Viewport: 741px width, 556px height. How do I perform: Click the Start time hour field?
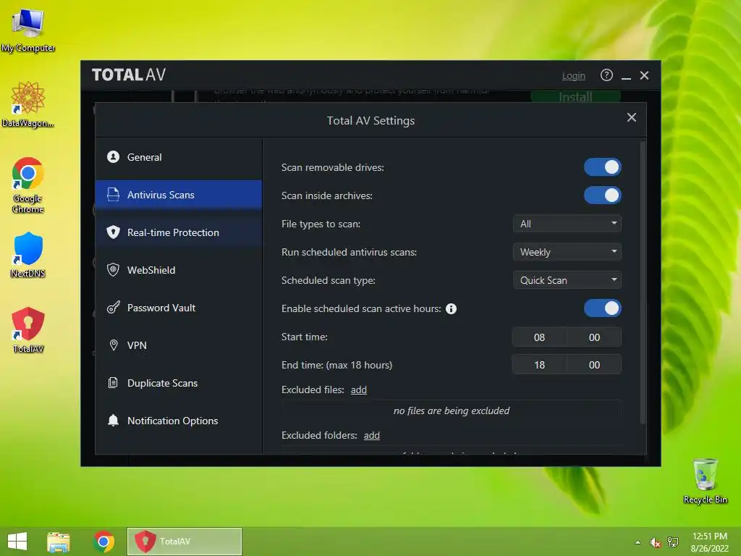pos(539,337)
